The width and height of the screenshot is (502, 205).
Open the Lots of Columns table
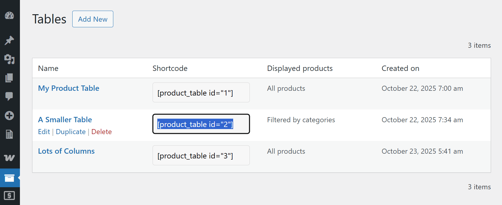(x=66, y=151)
